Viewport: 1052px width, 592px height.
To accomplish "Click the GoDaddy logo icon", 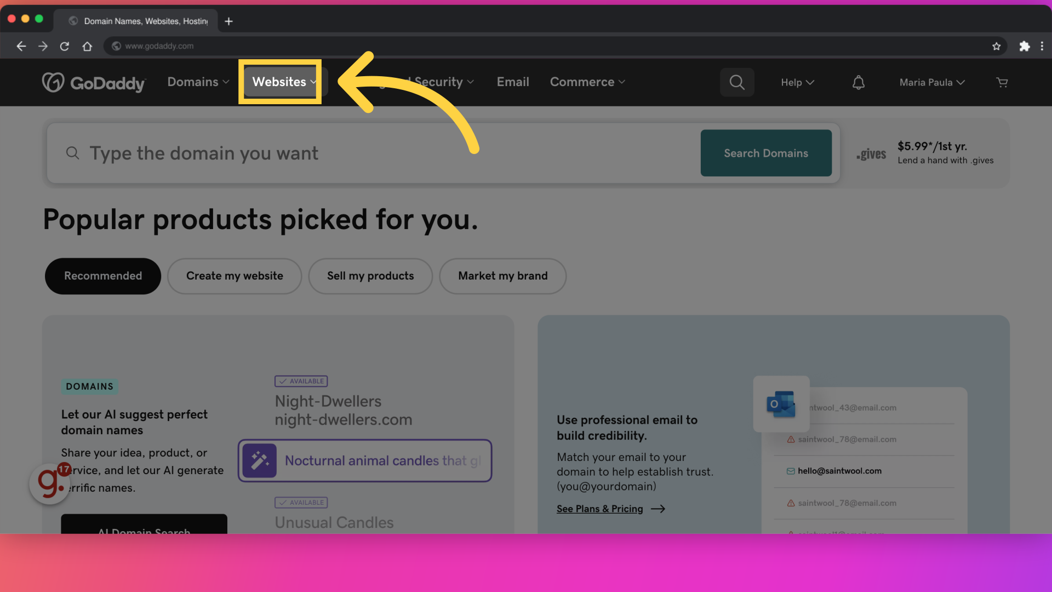I will click(54, 82).
